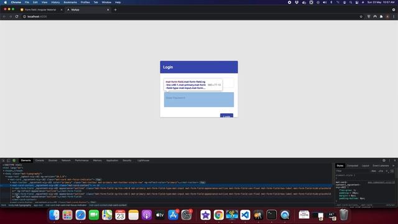Open Launchpad from the Dock
Screen dimensions: 398x224
tap(67, 215)
